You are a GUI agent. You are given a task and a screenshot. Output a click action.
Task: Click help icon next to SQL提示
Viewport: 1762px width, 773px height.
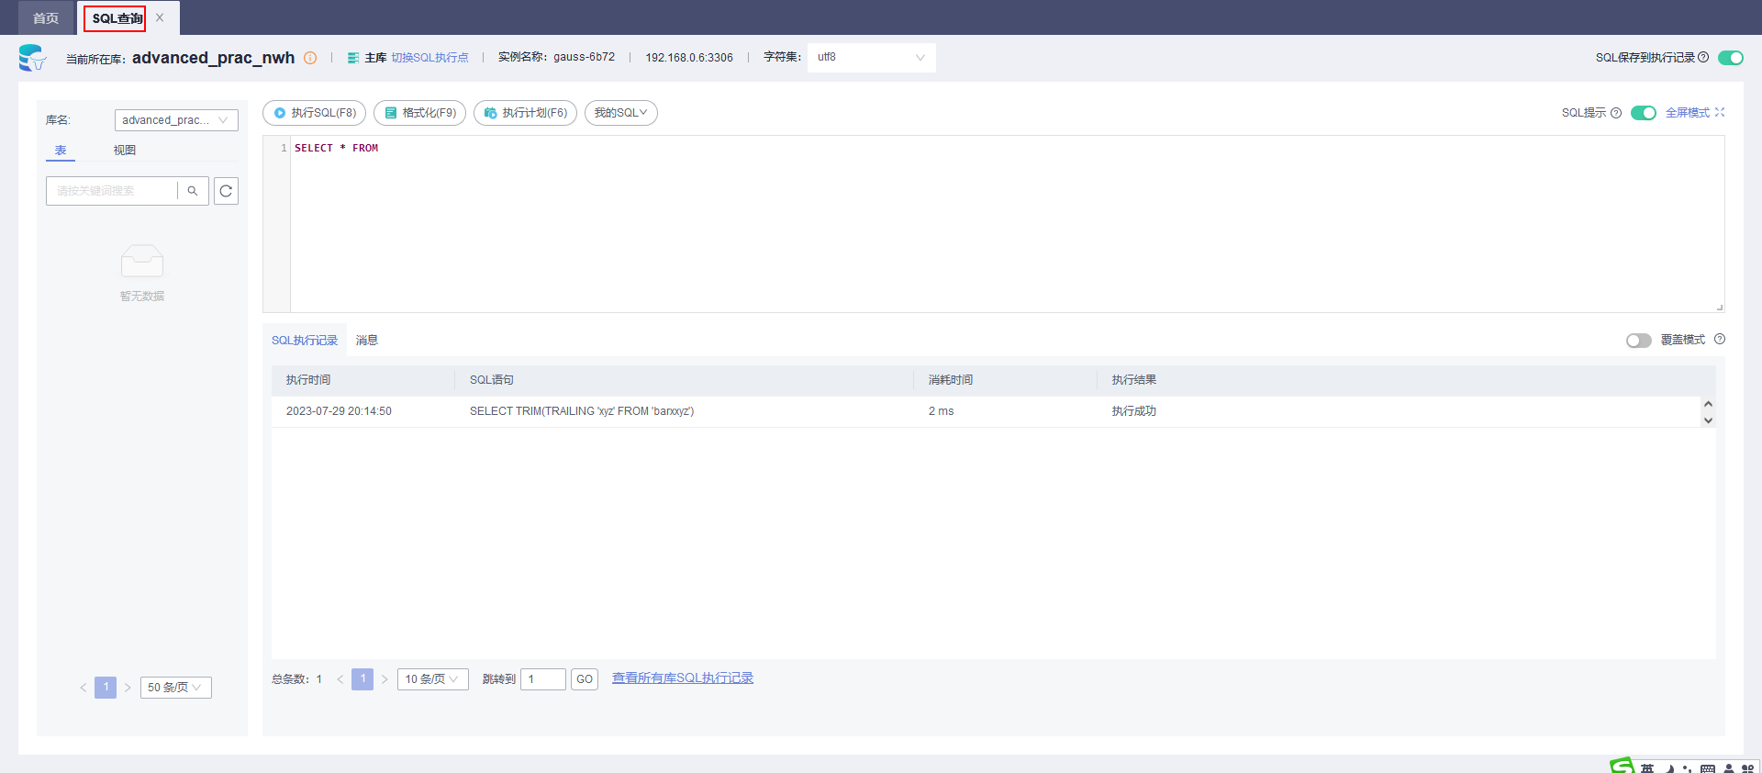[1616, 113]
